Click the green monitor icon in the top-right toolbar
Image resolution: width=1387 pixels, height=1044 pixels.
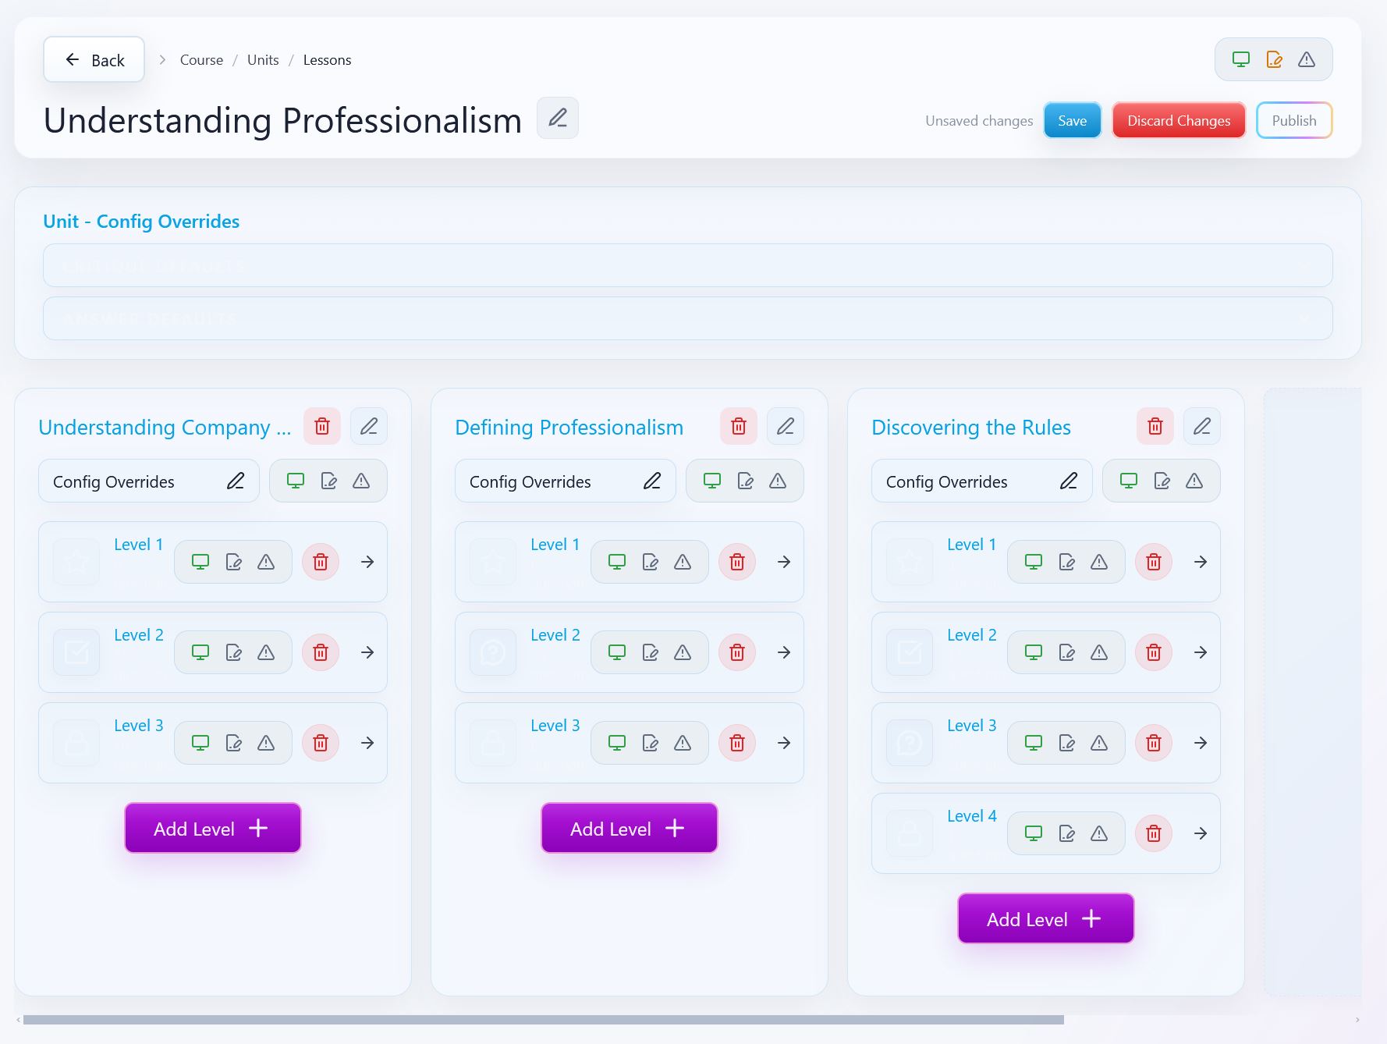pos(1241,59)
